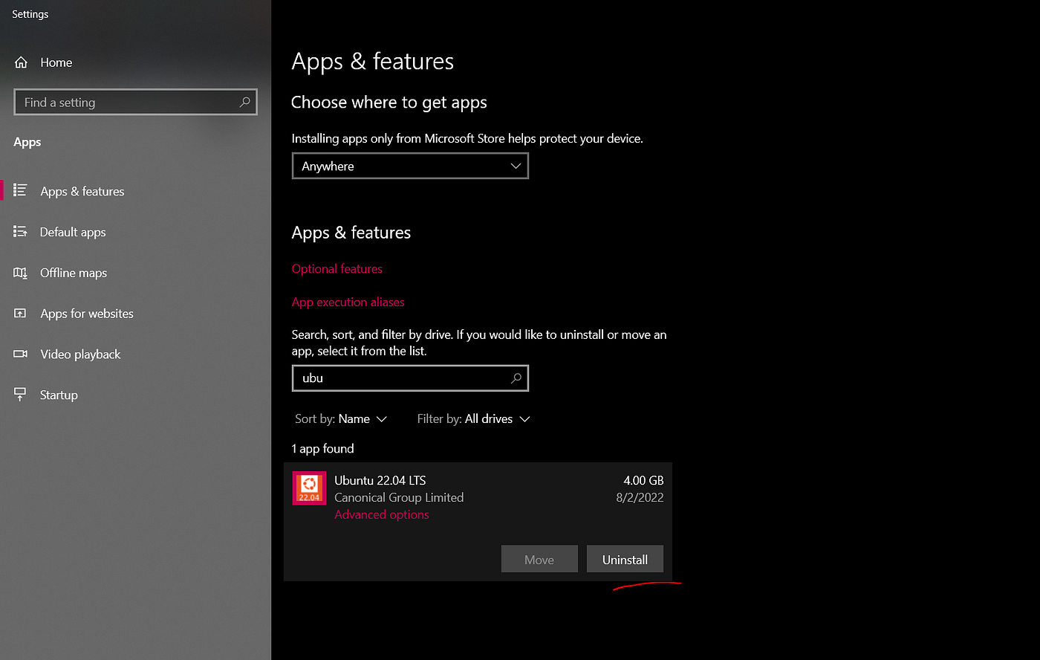Viewport: 1040px width, 660px height.
Task: Open the Optional features link
Action: tap(337, 268)
